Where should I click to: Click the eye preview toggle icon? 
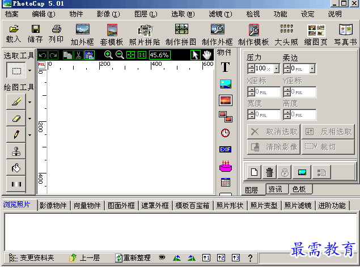pos(162,257)
